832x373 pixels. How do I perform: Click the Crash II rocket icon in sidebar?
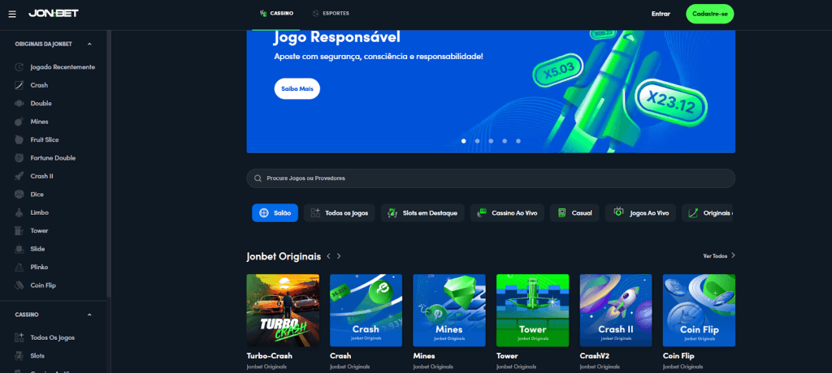(19, 176)
